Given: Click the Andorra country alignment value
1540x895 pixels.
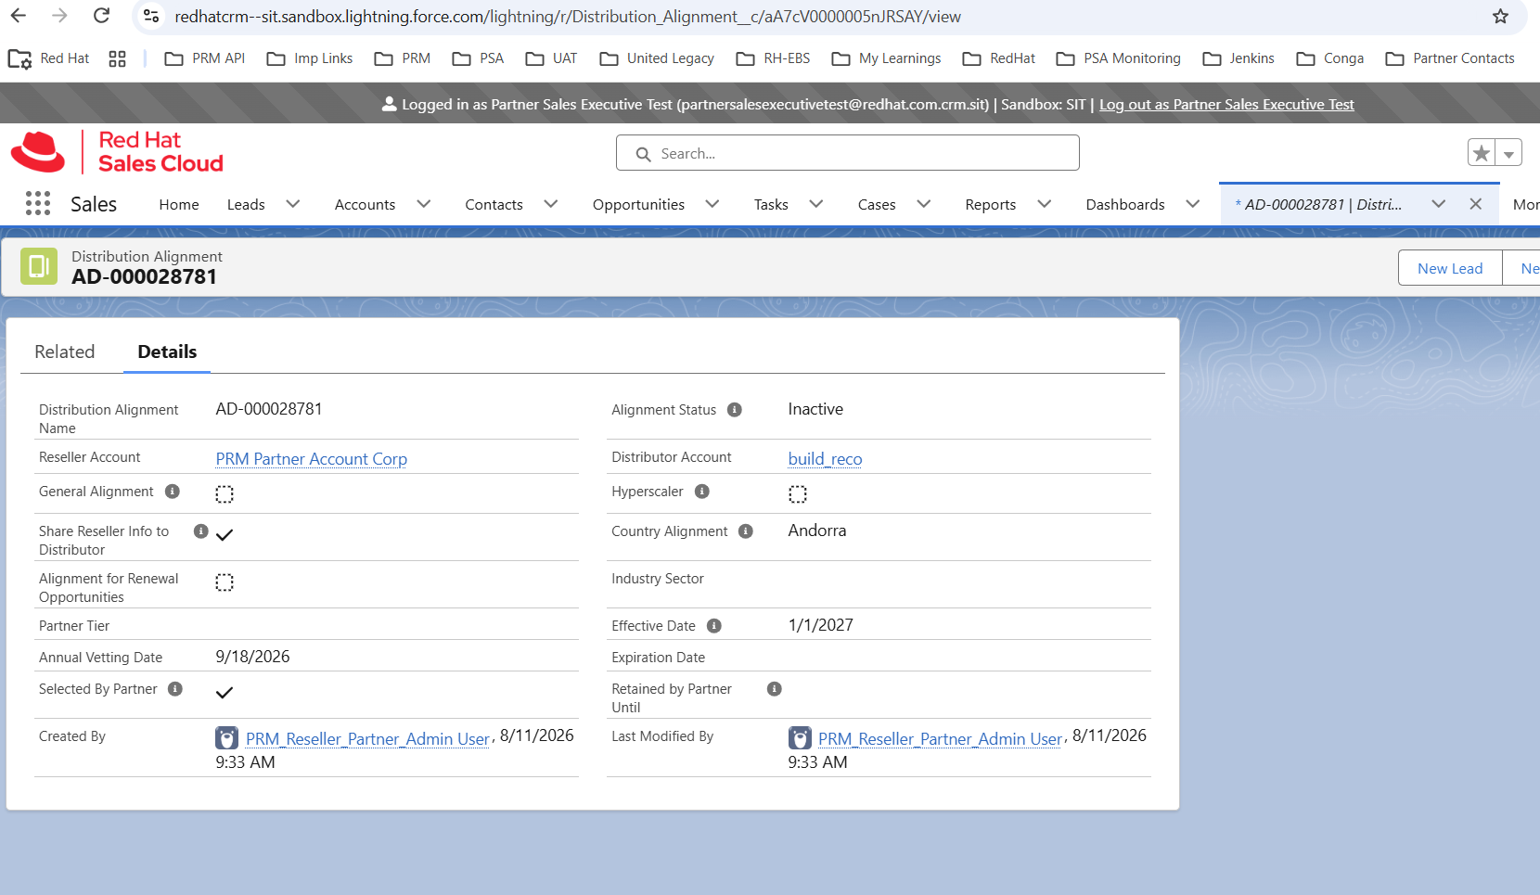Looking at the screenshot, I should (x=817, y=531).
